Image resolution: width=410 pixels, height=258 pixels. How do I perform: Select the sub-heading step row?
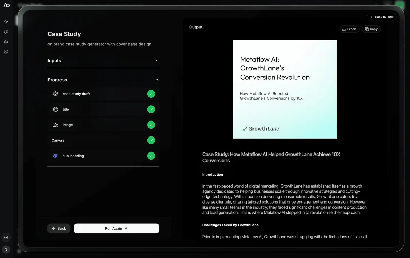click(x=103, y=156)
